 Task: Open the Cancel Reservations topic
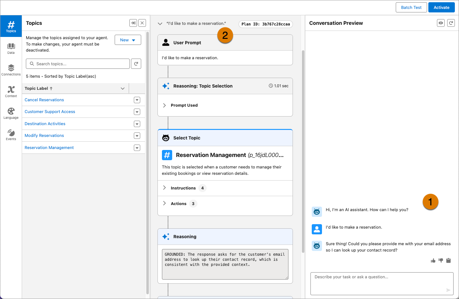44,100
